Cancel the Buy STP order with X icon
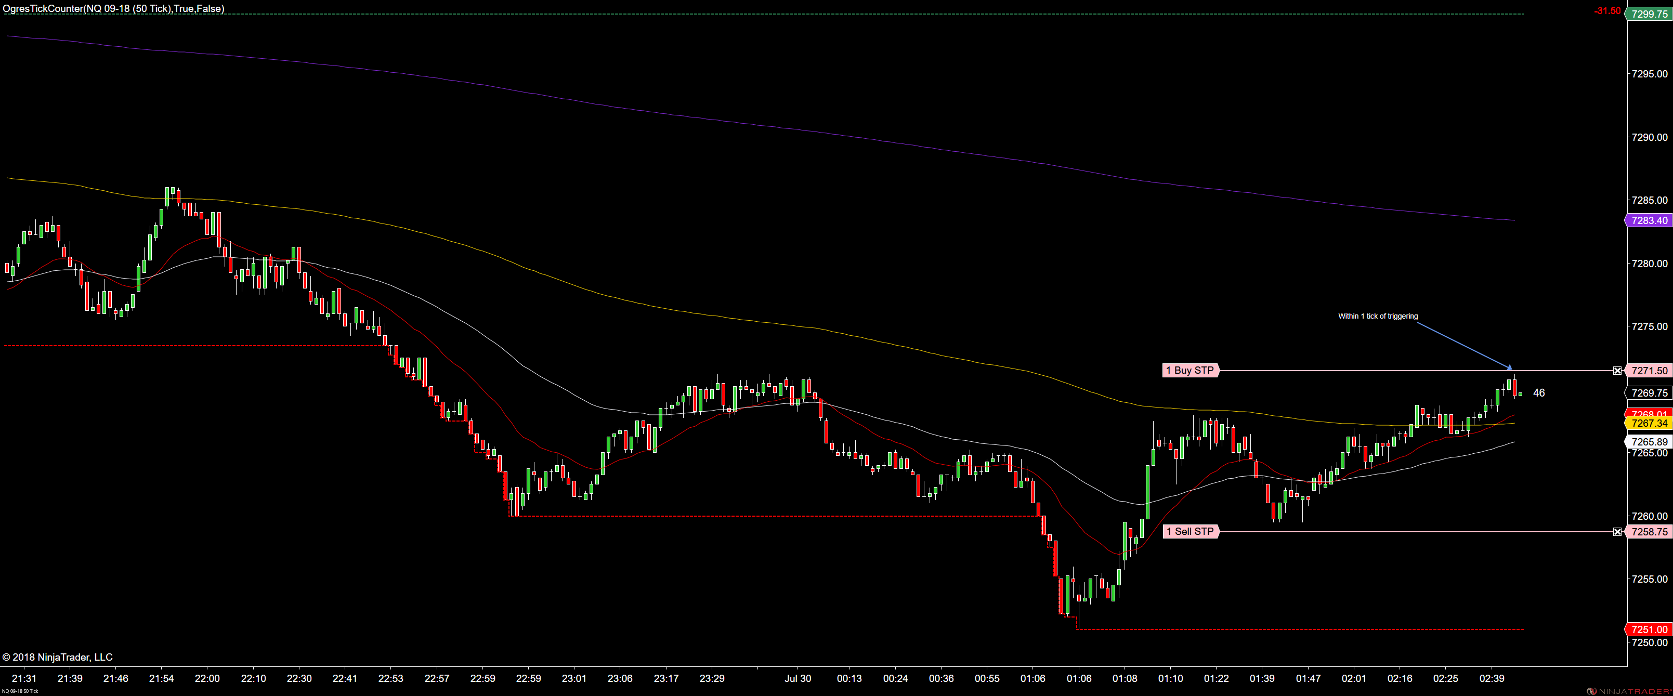 pos(1617,370)
